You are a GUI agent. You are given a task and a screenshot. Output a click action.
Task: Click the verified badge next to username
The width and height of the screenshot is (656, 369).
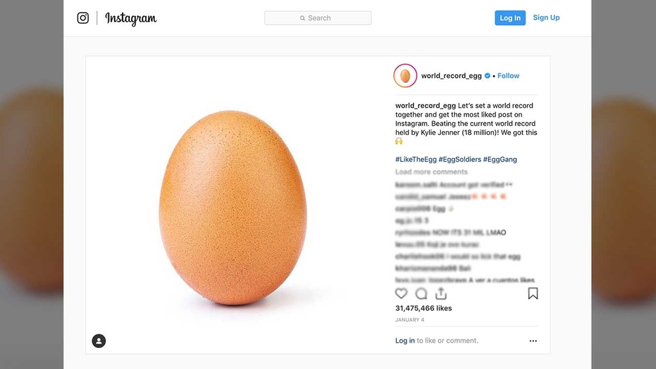(487, 76)
